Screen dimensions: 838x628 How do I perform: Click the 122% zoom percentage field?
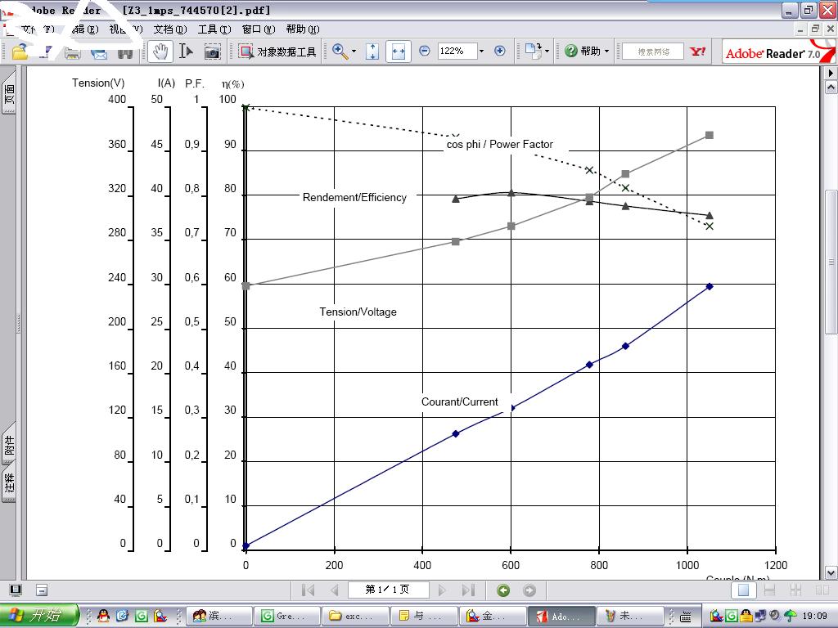[457, 52]
